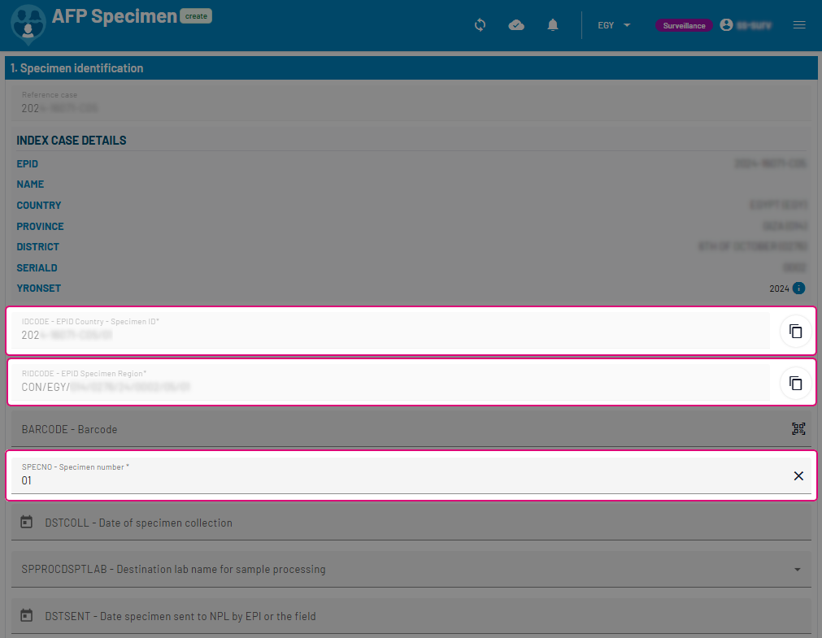
Task: Click the YRONSET info icon
Action: coord(798,289)
